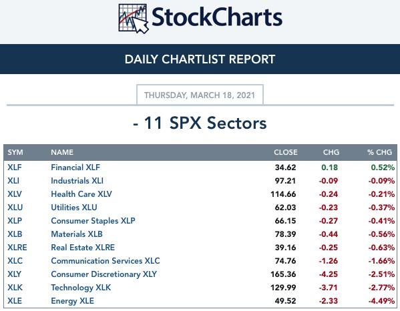The height and width of the screenshot is (311, 400).
Task: Click the CLOSE column header
Action: [285, 152]
